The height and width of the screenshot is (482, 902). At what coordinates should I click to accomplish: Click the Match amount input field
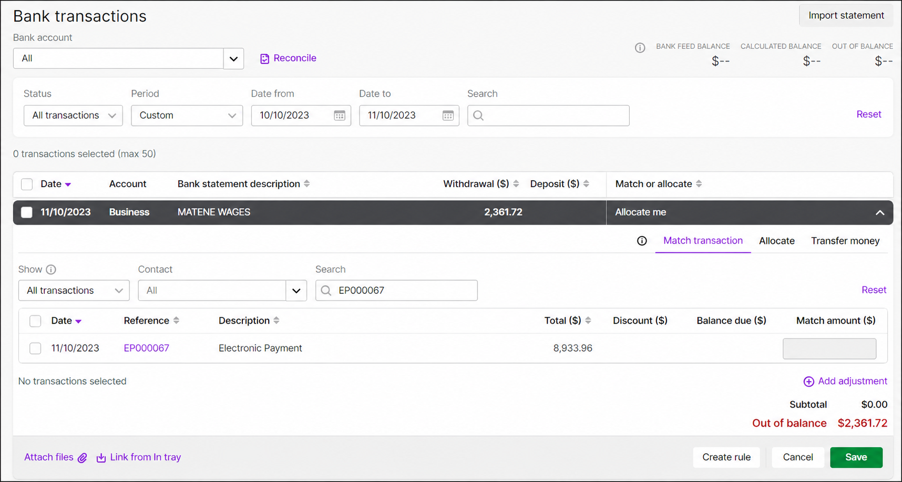tap(829, 348)
